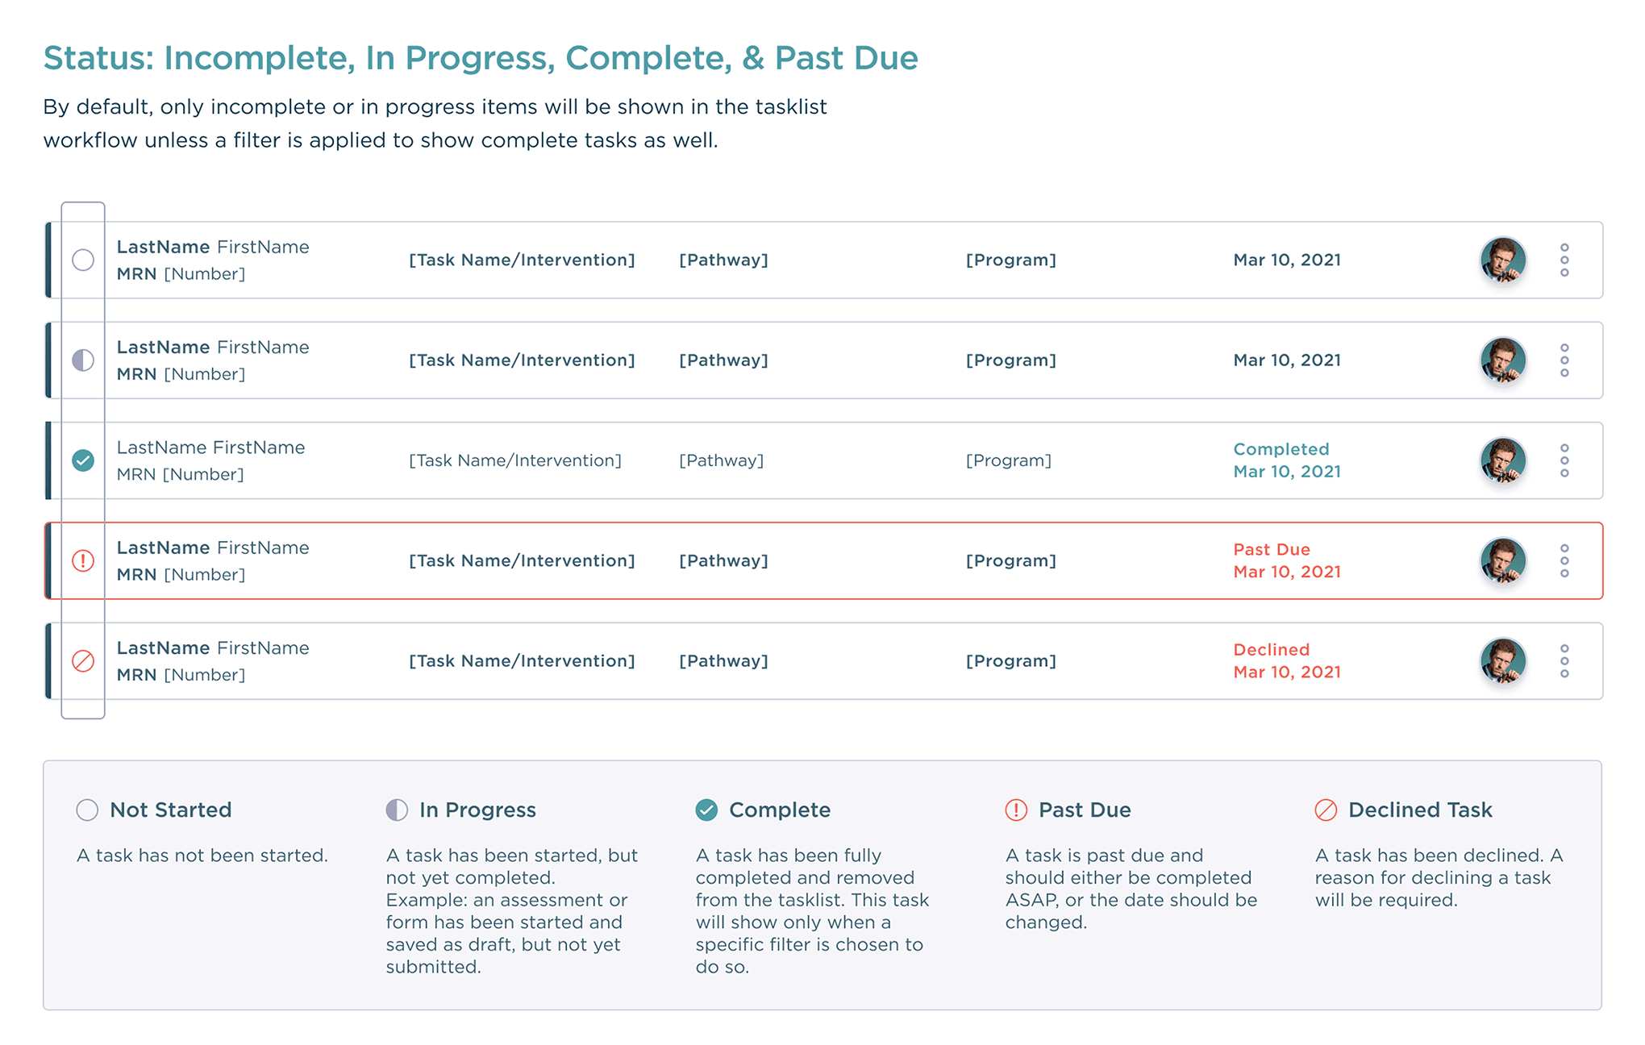Select the Declined task prohibition icon
This screenshot has height=1045, width=1645.
point(83,660)
